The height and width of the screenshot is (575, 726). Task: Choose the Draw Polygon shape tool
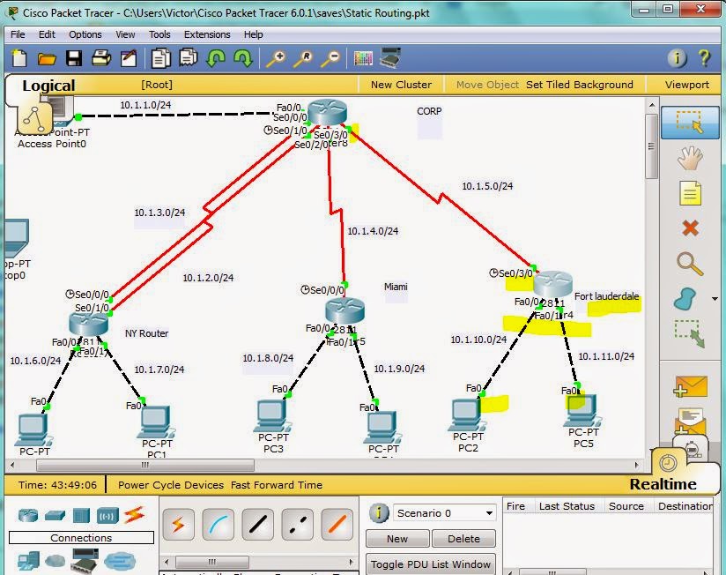685,299
